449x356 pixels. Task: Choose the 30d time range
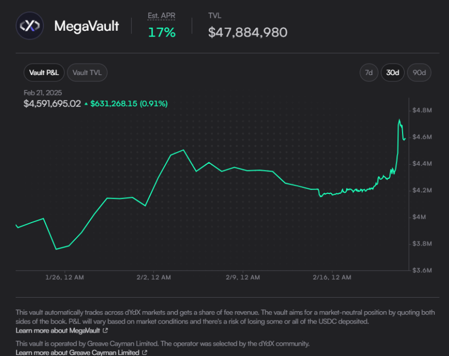point(392,72)
